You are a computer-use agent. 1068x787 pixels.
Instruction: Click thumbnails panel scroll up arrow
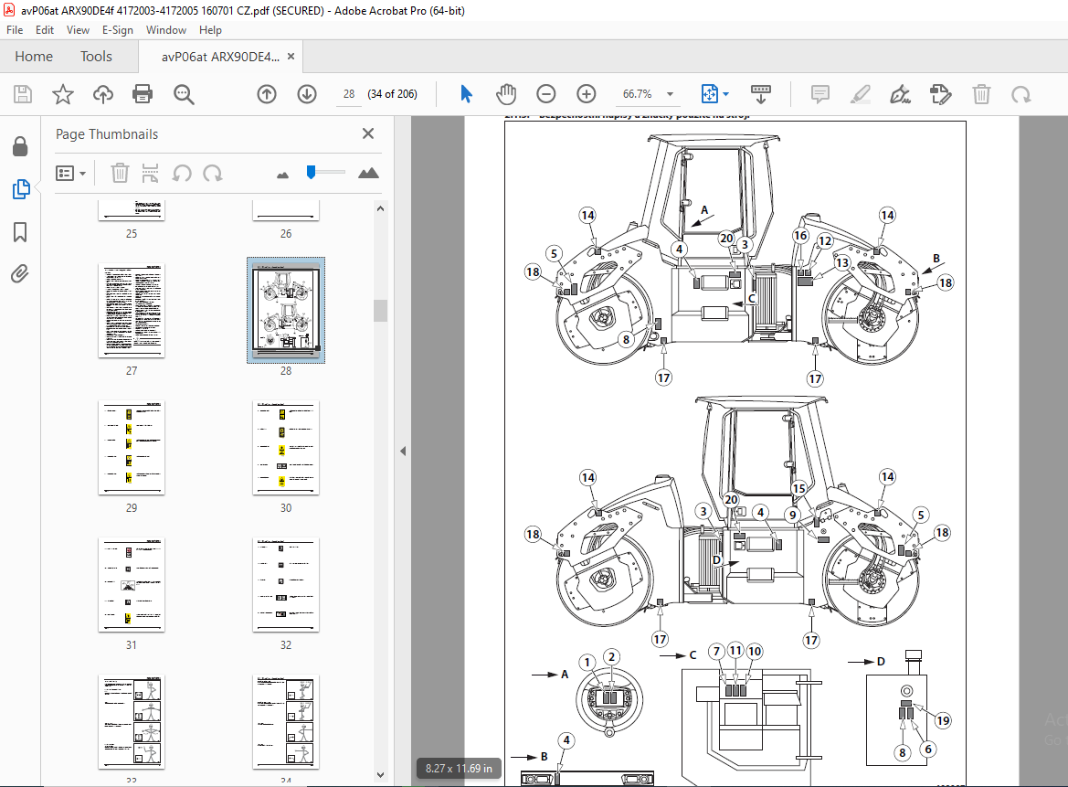[x=380, y=208]
